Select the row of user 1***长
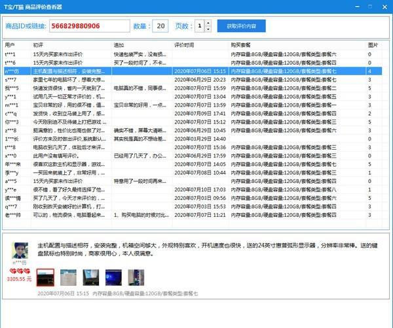The height and width of the screenshot is (328, 393). [x=193, y=139]
